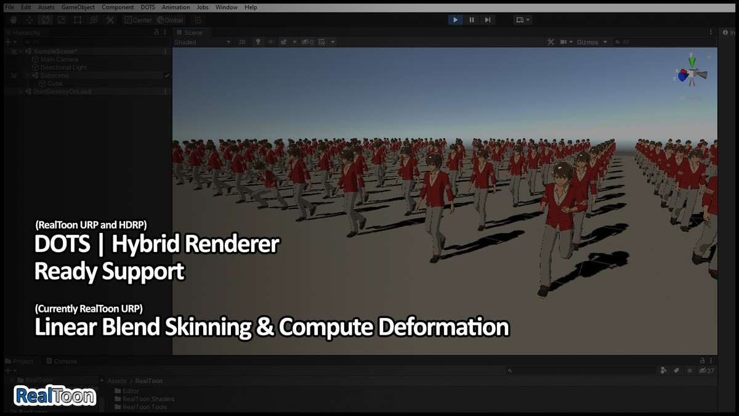This screenshot has width=739, height=416.
Task: Click the Step frame button
Action: coord(488,20)
